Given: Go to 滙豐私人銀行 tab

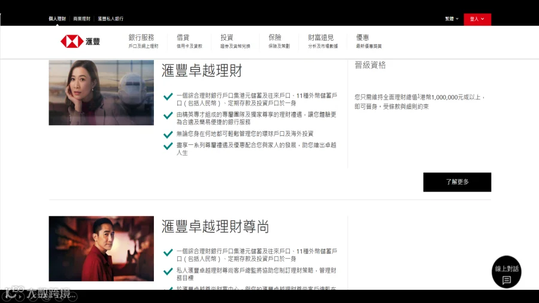Looking at the screenshot, I should pyautogui.click(x=110, y=19).
